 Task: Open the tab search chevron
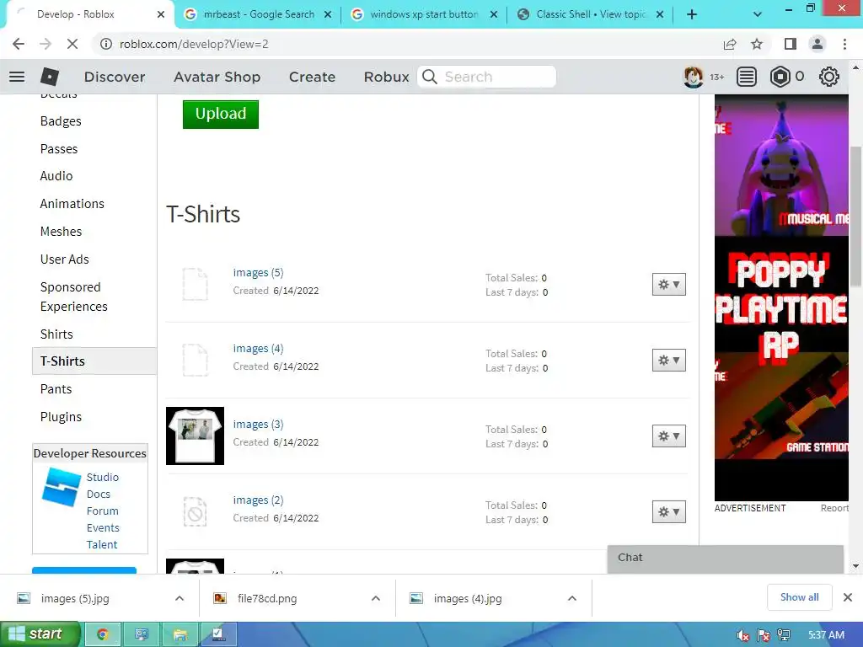tap(758, 15)
